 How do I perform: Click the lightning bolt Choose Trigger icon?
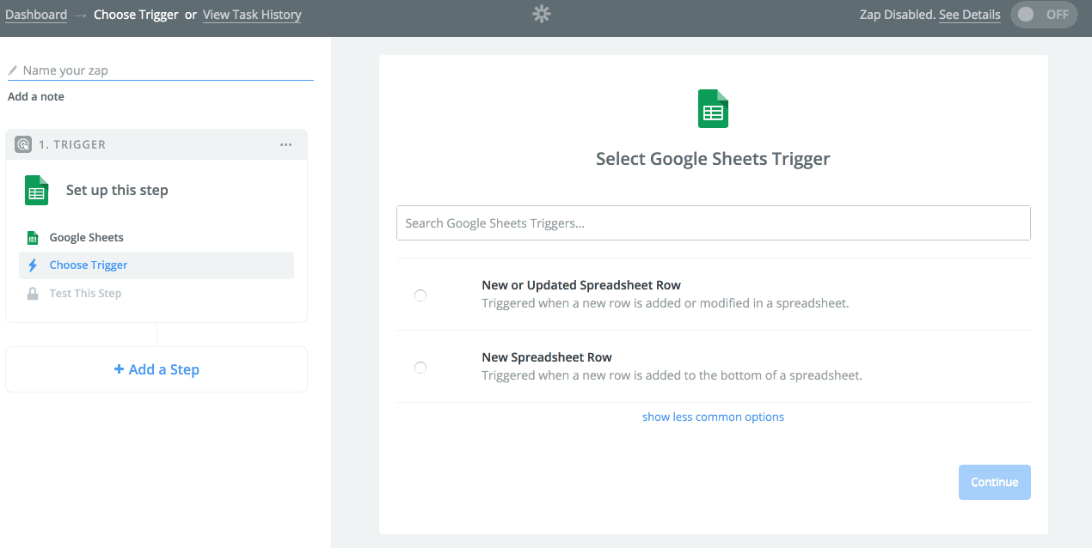point(33,265)
